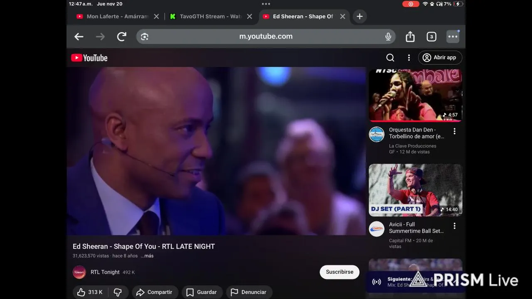This screenshot has width=532, height=299.
Task: Activate the microphone voice search icon
Action: tap(388, 37)
